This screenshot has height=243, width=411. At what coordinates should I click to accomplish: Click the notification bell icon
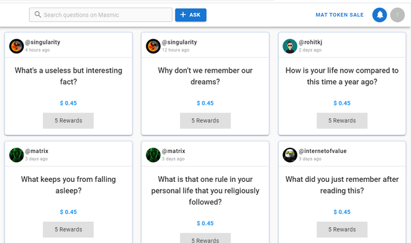point(380,15)
